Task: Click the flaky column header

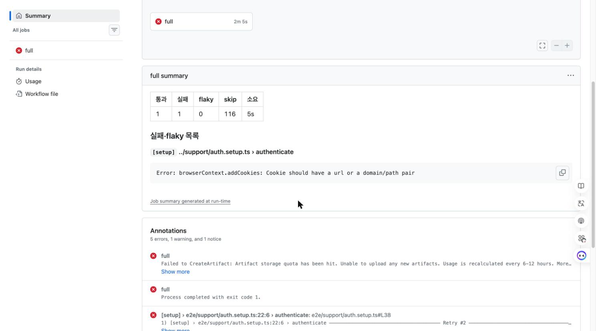Action: coord(206,99)
